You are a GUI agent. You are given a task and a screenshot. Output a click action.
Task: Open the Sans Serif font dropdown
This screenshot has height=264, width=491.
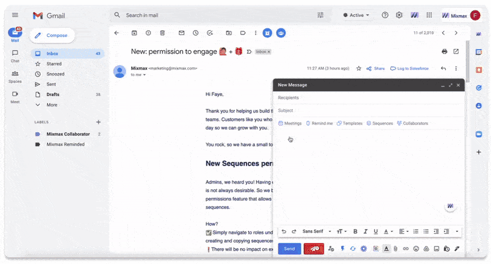pos(316,231)
